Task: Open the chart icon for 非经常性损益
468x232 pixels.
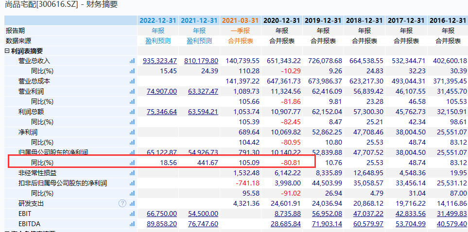Action: click(132, 173)
